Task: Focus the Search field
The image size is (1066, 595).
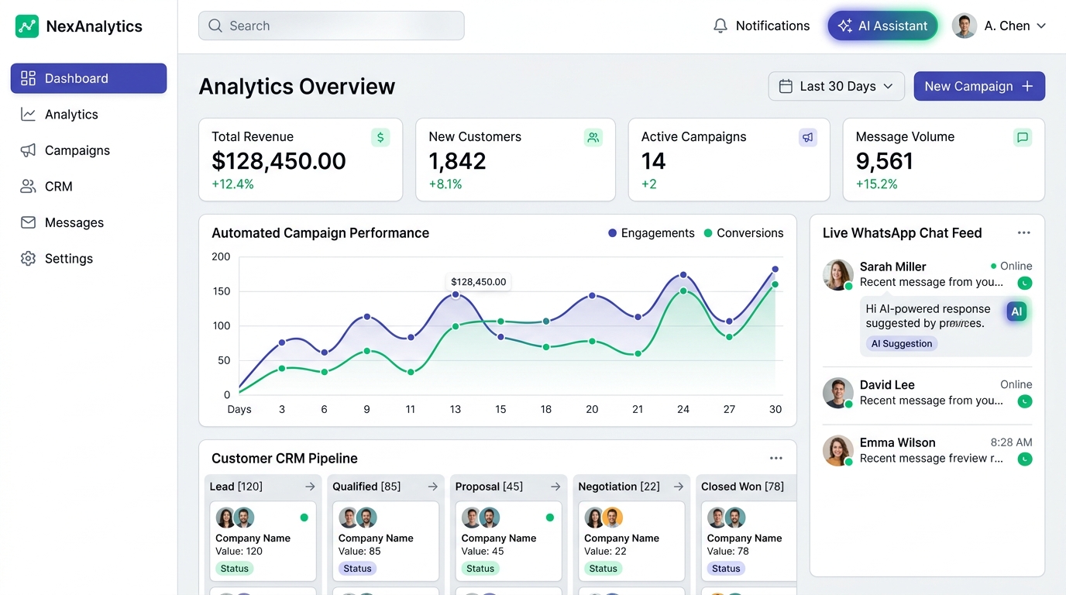Action: click(332, 26)
